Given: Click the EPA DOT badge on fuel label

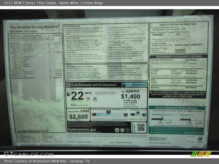Looking at the screenshot, I should (68, 85).
